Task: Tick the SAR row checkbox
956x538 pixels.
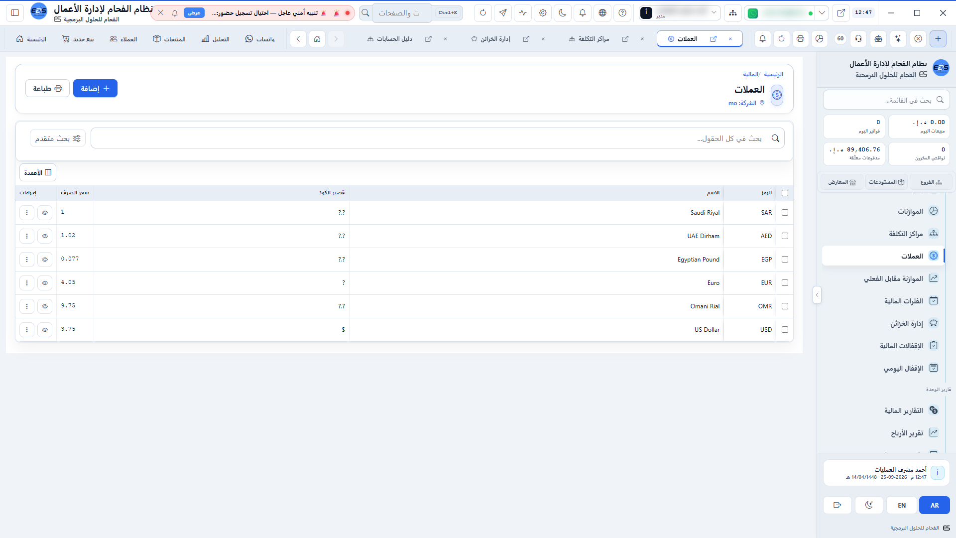Action: click(x=785, y=213)
